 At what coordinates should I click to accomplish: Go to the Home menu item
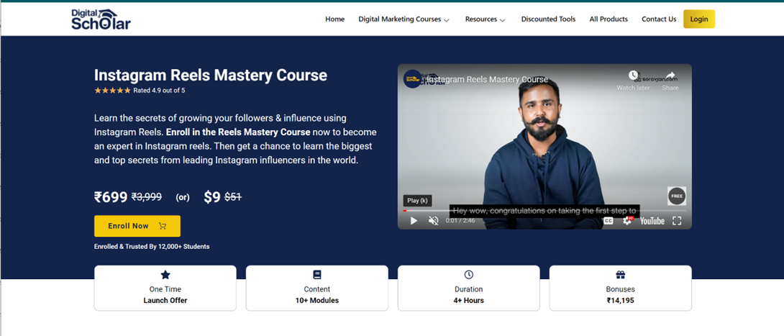pyautogui.click(x=335, y=19)
